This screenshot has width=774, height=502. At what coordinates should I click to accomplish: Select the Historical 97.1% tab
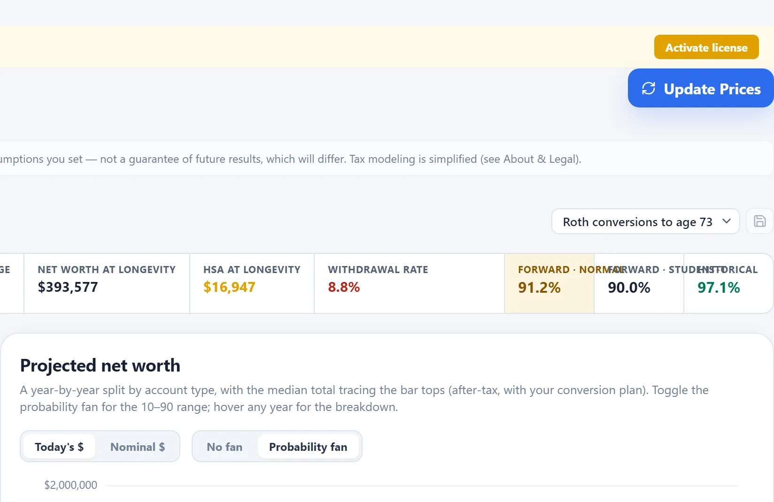point(728,283)
